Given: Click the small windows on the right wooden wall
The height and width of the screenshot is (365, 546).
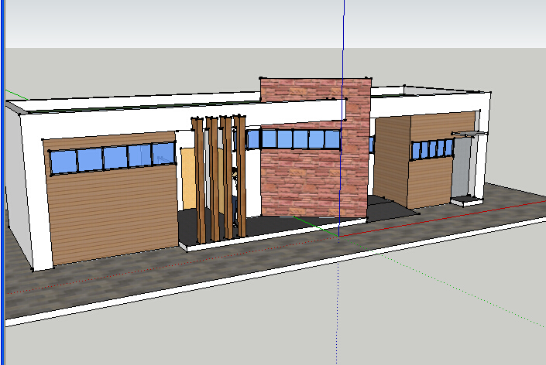Looking at the screenshot, I should (x=432, y=149).
